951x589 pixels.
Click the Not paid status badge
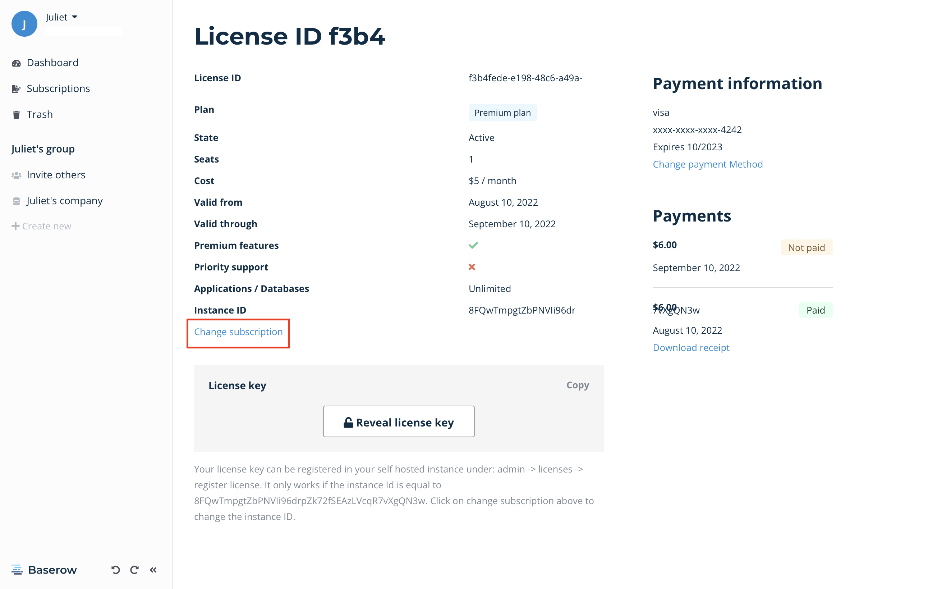pos(806,247)
